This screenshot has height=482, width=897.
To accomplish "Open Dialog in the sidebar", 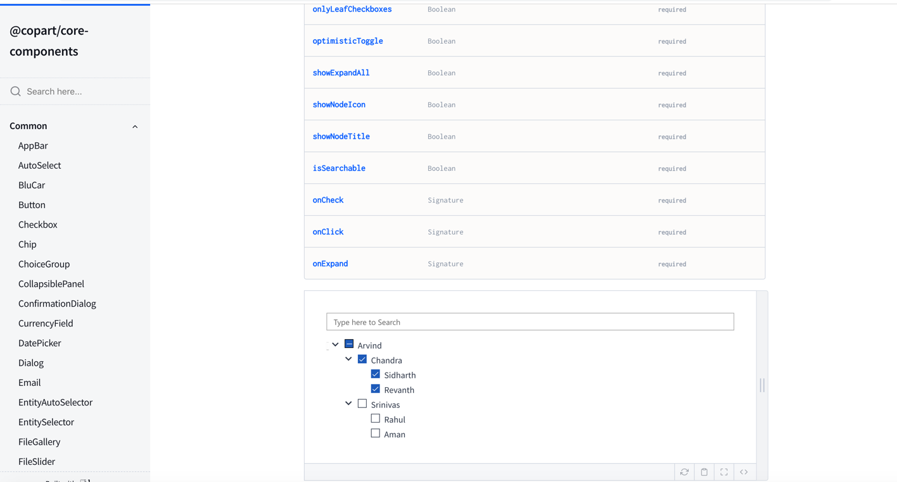I will pyautogui.click(x=31, y=362).
